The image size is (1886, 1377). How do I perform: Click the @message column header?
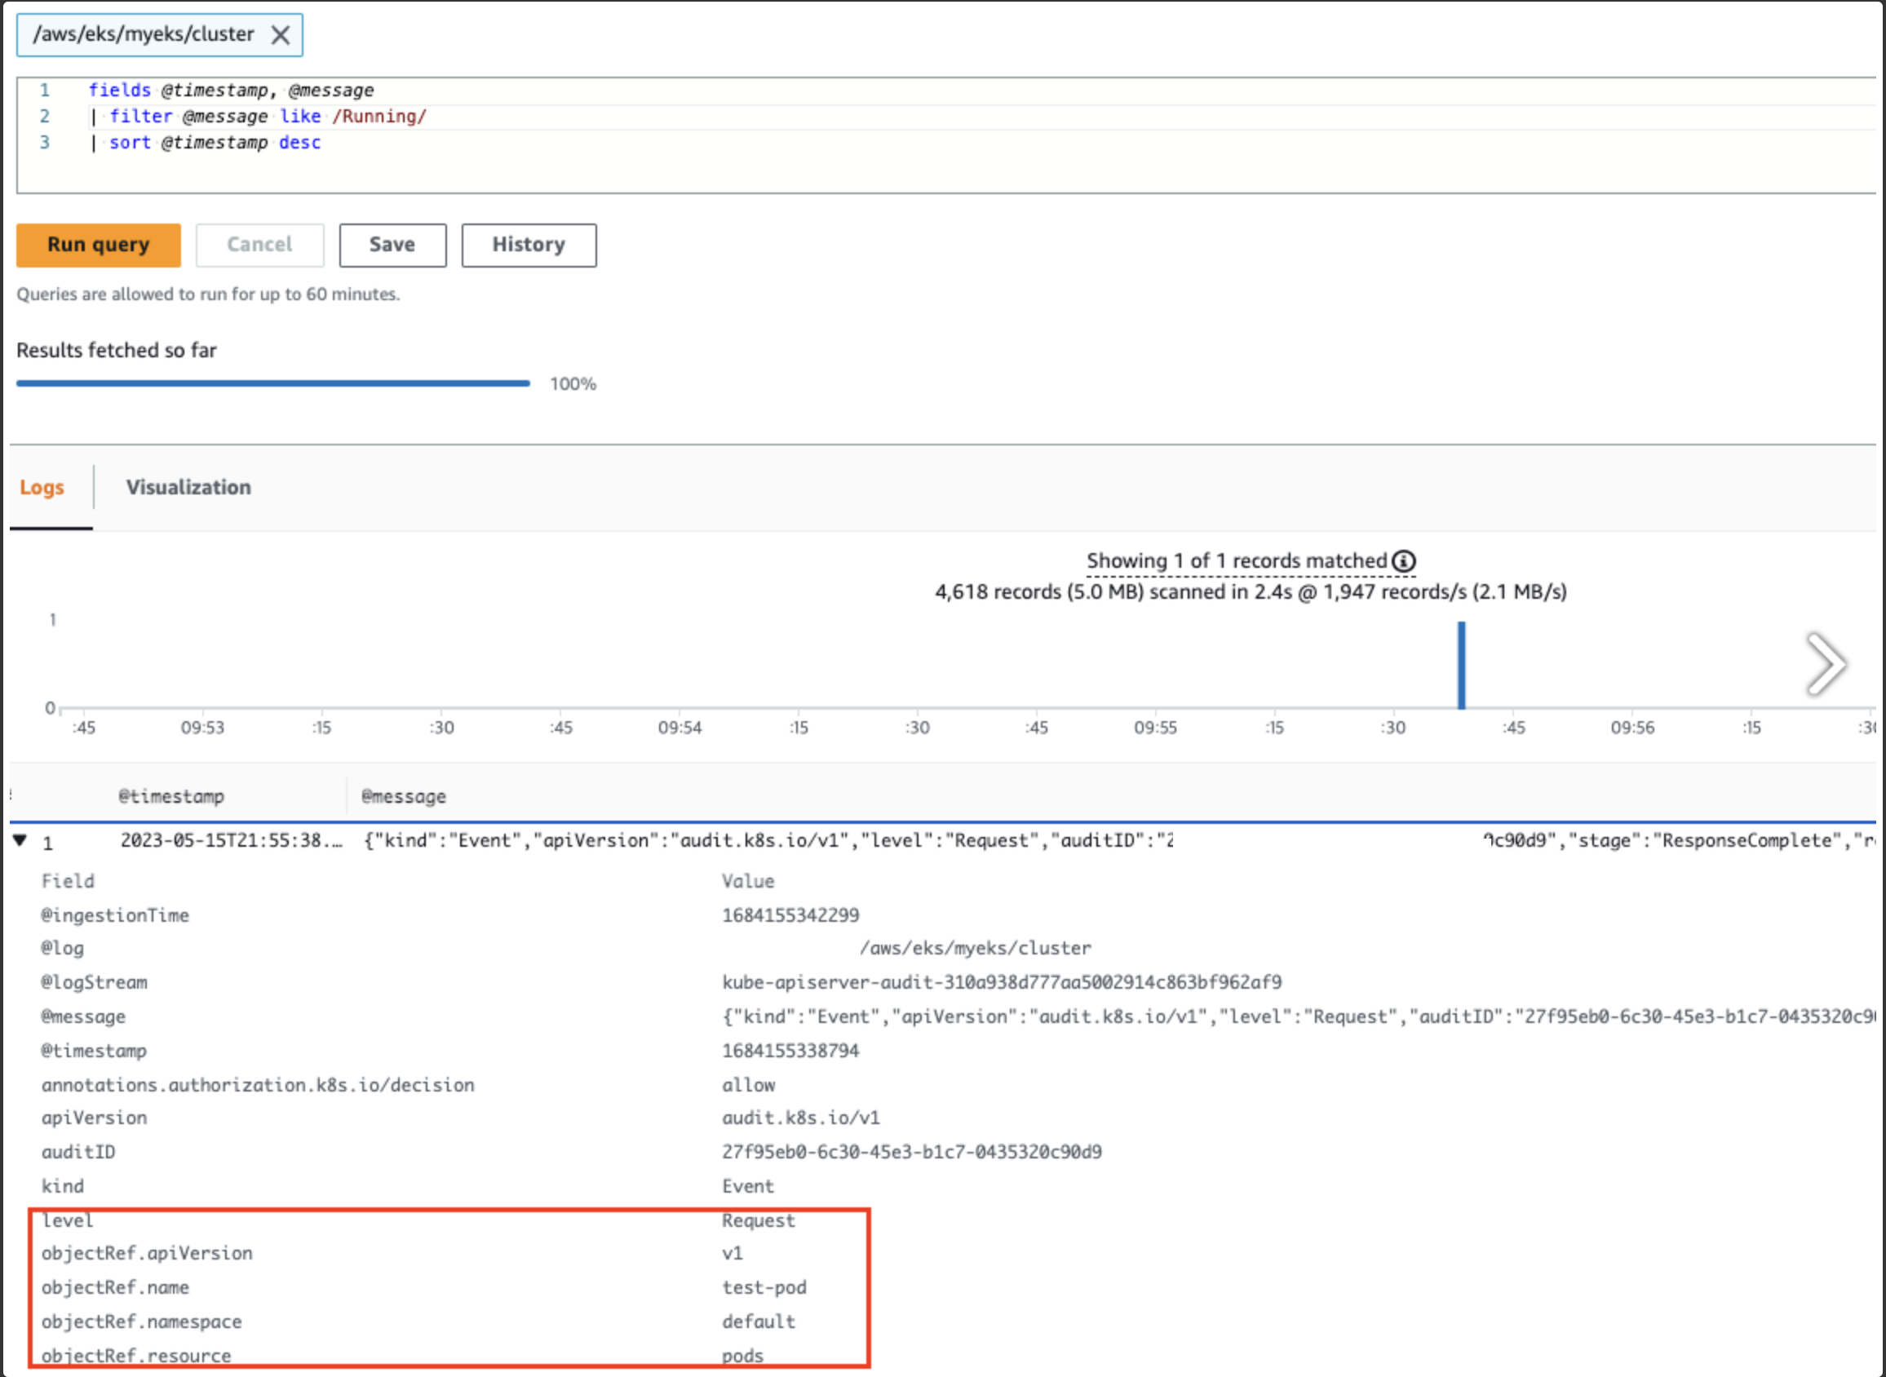click(x=405, y=797)
